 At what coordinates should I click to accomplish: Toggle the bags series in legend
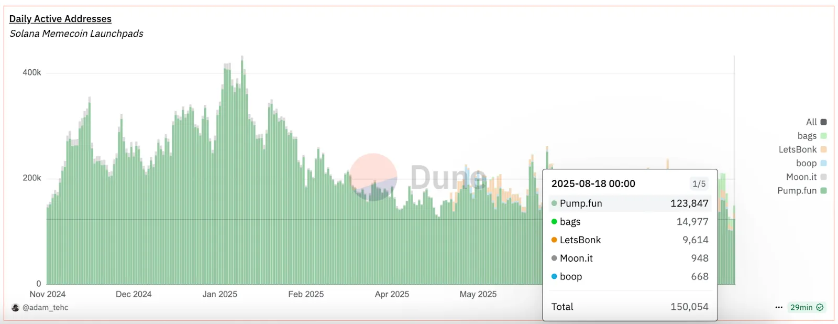tap(812, 136)
